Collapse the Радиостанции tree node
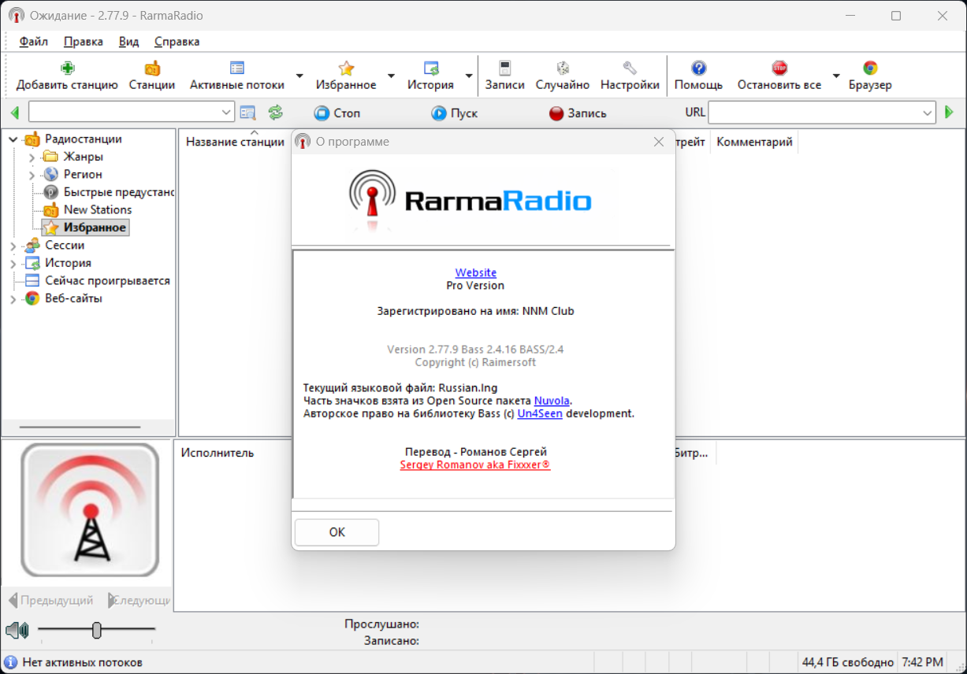Image resolution: width=967 pixels, height=674 pixels. click(13, 139)
